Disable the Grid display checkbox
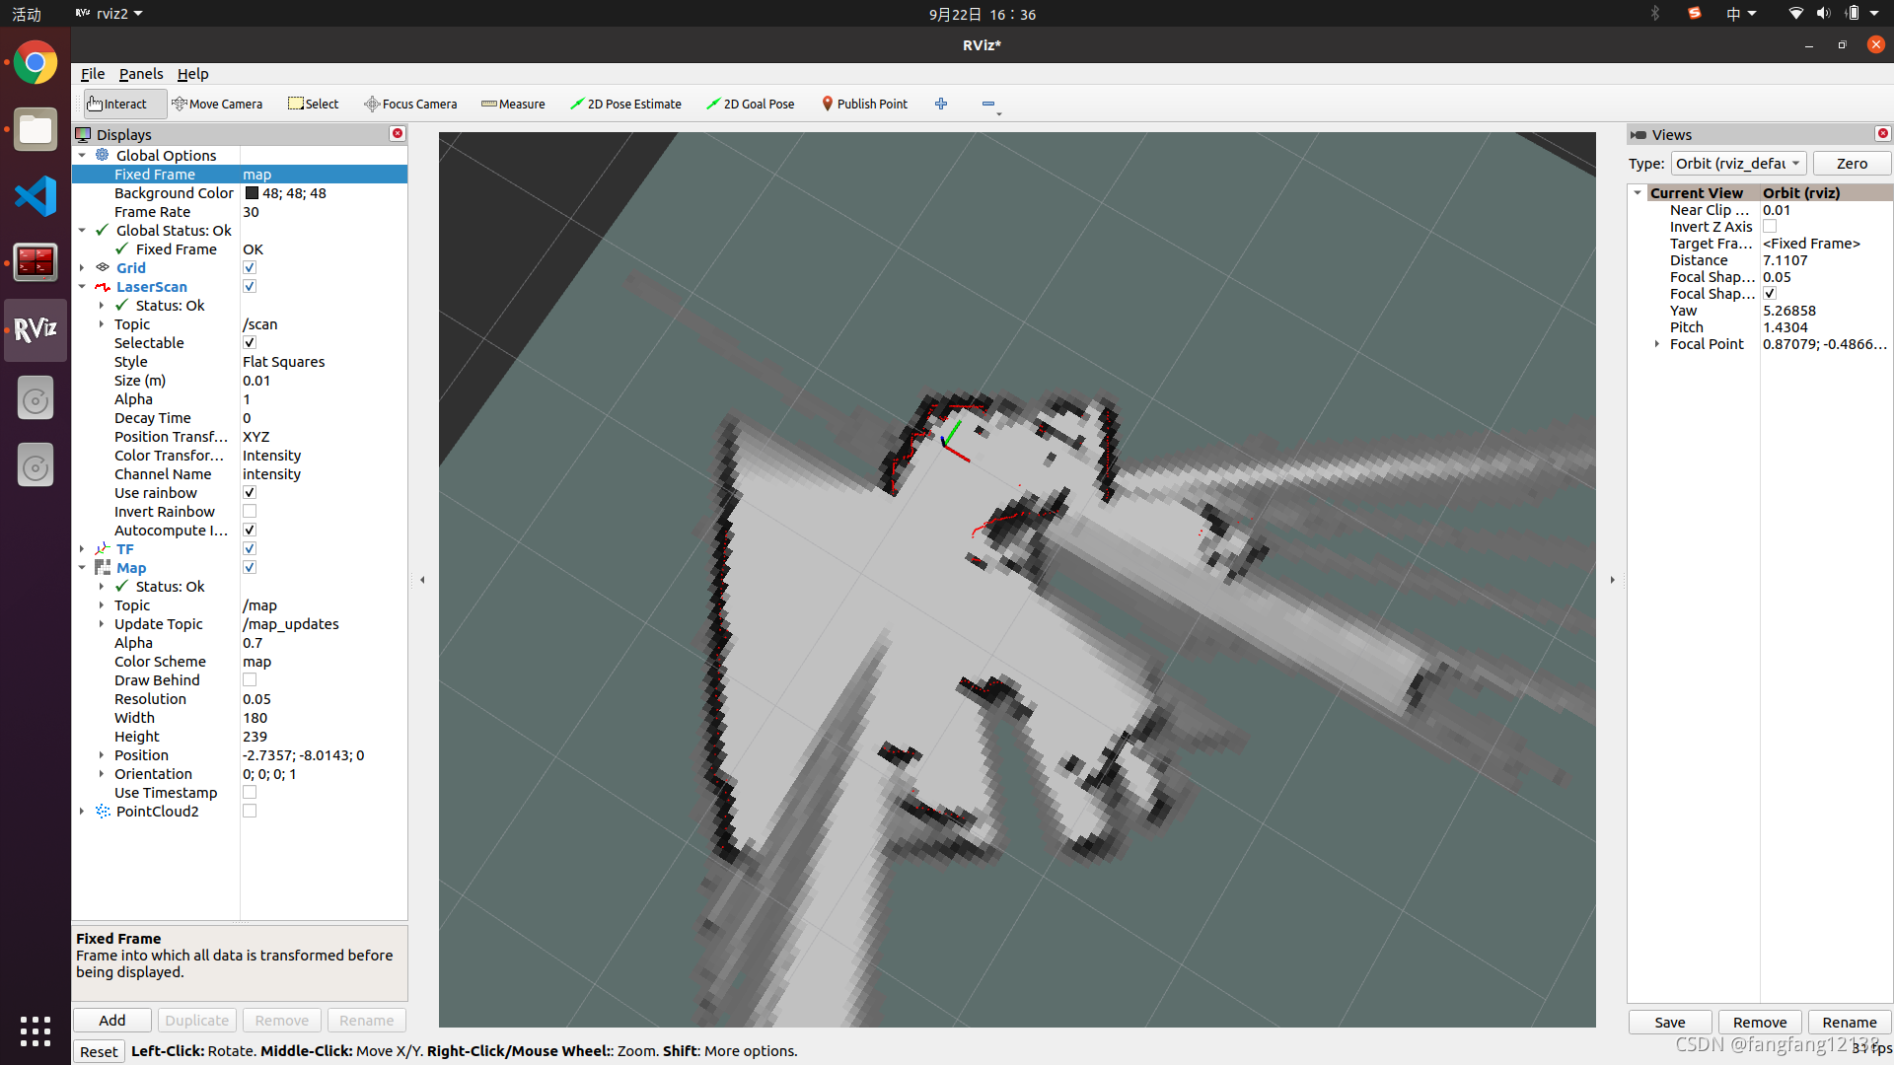Viewport: 1894px width, 1065px height. pyautogui.click(x=250, y=268)
